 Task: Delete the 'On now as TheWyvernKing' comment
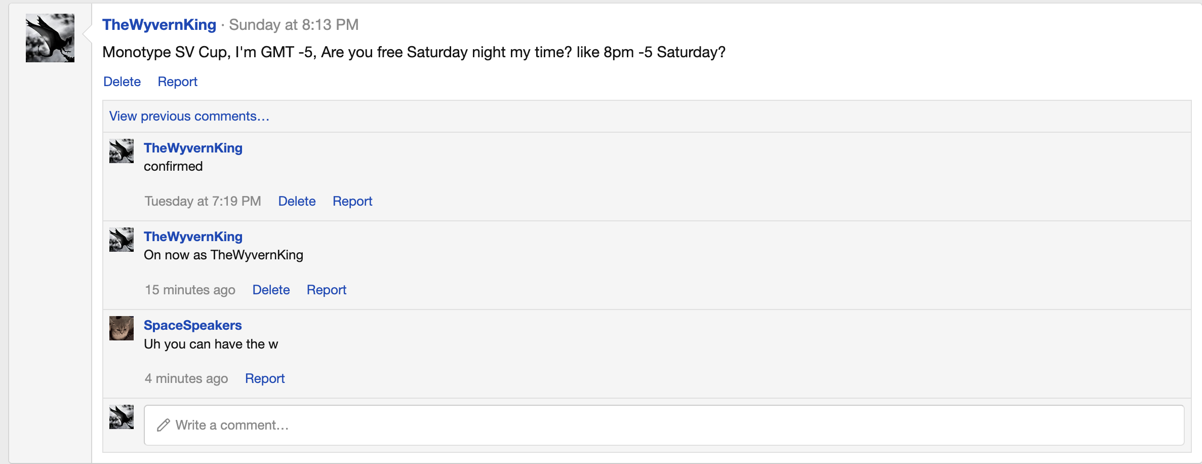[271, 289]
